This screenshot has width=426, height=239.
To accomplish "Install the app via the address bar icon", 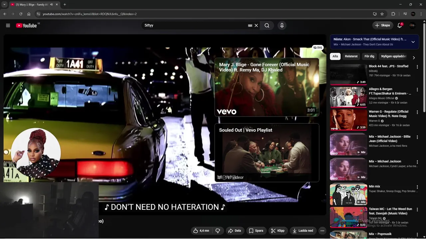I will pos(375,14).
